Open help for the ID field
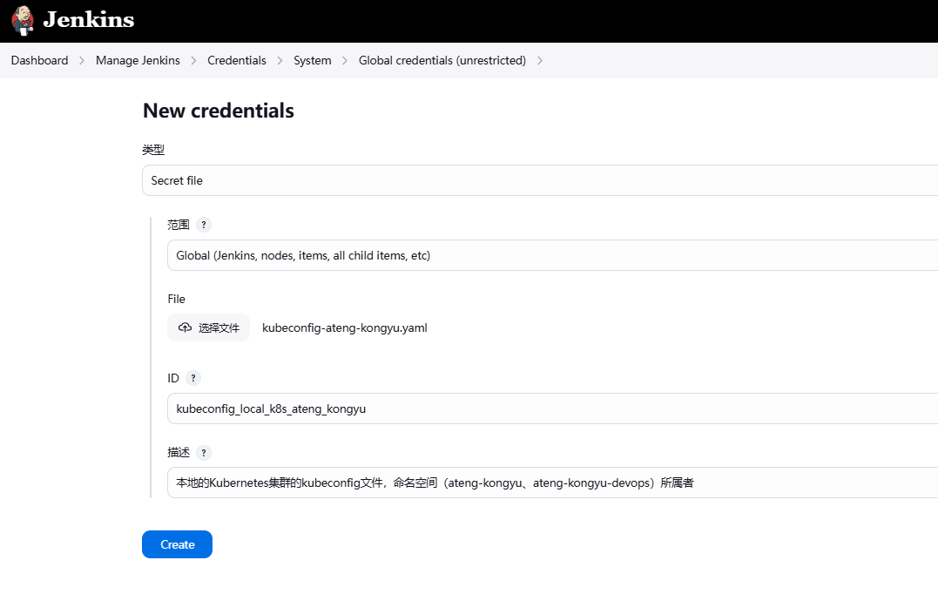 point(193,378)
